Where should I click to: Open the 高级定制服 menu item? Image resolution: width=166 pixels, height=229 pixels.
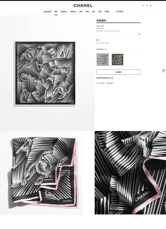click(x=47, y=12)
